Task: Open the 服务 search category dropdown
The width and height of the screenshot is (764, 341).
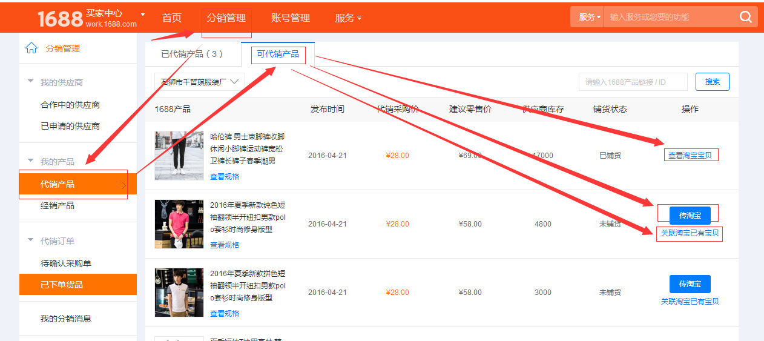Action: click(x=590, y=17)
